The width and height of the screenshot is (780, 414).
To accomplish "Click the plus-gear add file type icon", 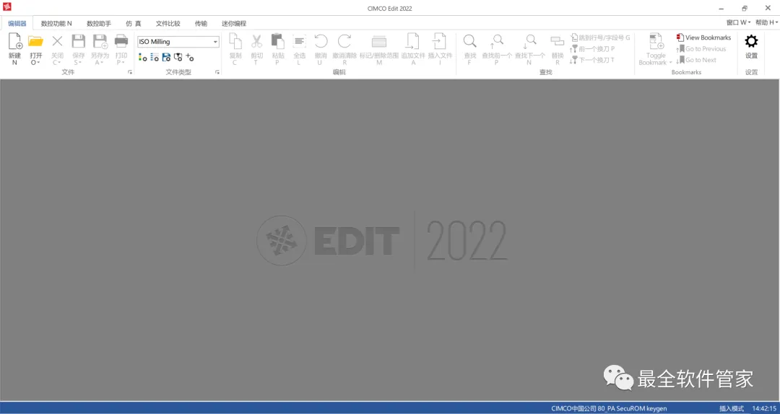I will point(189,58).
